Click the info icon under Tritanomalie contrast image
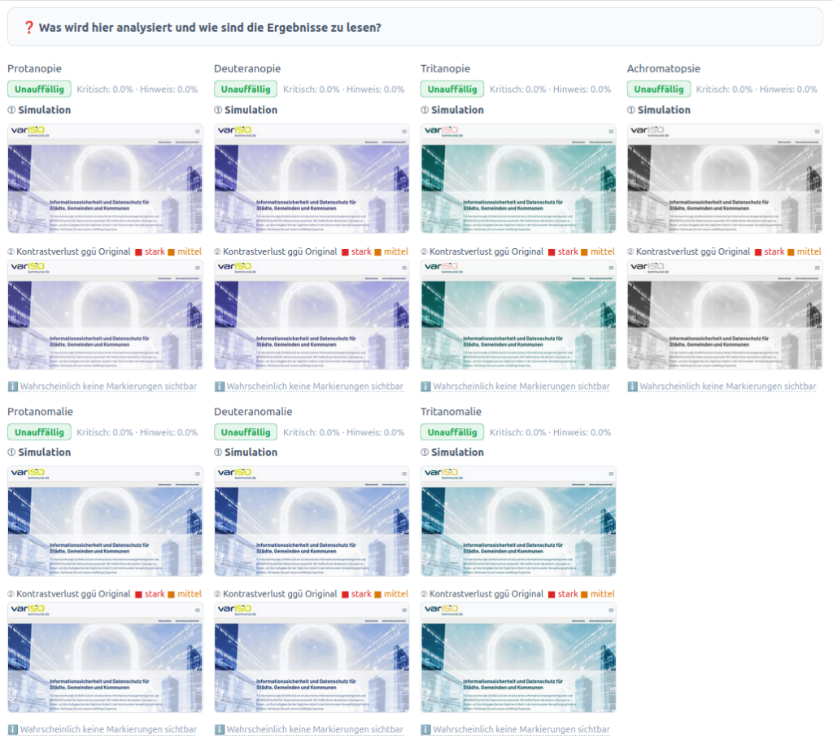833x743 pixels. (x=425, y=729)
